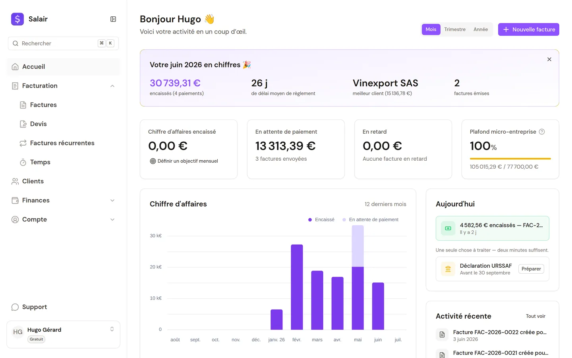This screenshot has width=572, height=358.
Task: Open Accueil in the sidebar
Action: pyautogui.click(x=64, y=67)
